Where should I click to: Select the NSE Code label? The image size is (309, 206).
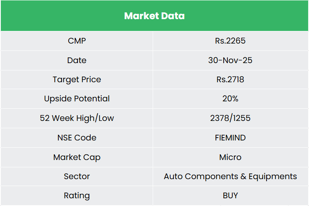coord(77,138)
